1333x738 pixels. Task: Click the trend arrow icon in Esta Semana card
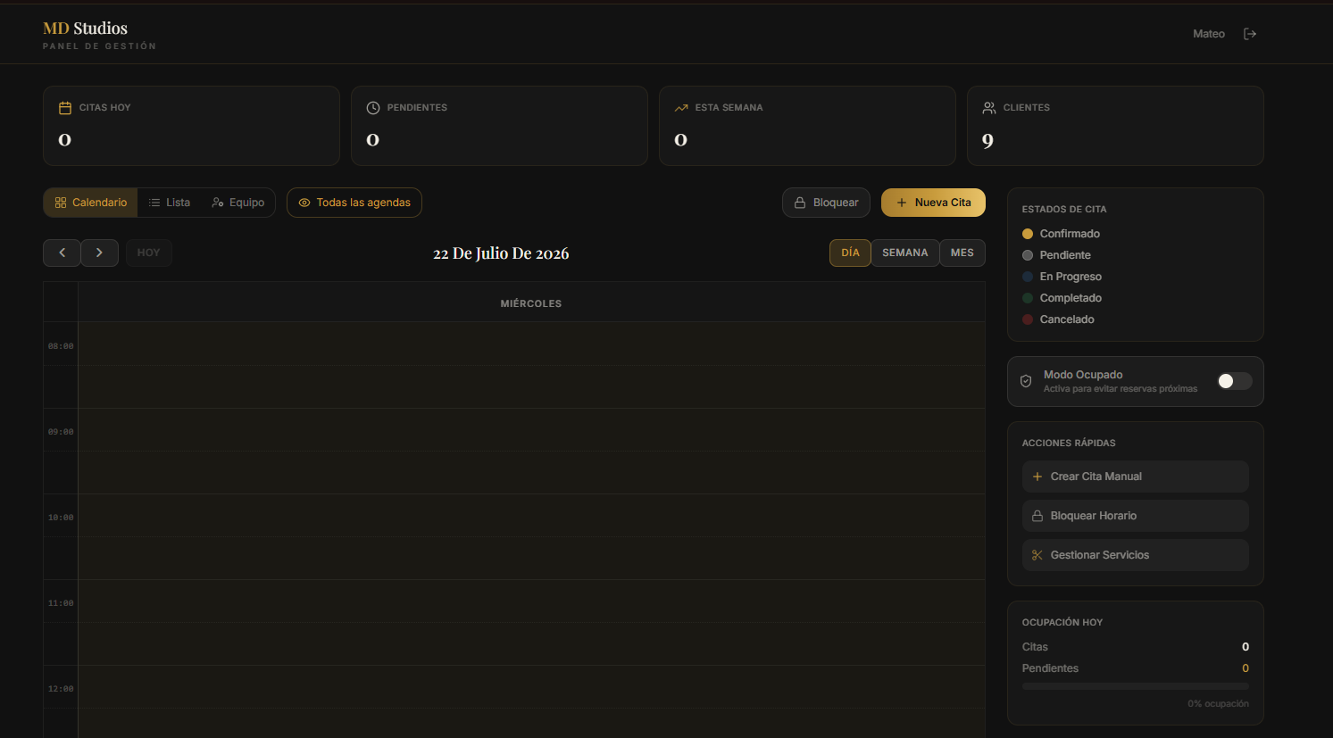pyautogui.click(x=681, y=108)
